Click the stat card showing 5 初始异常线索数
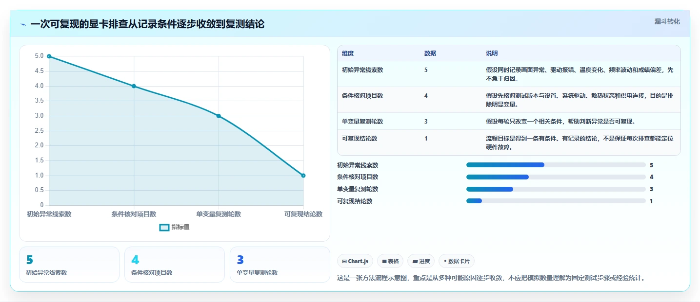Screen dimensions: 700x302 pyautogui.click(x=69, y=265)
